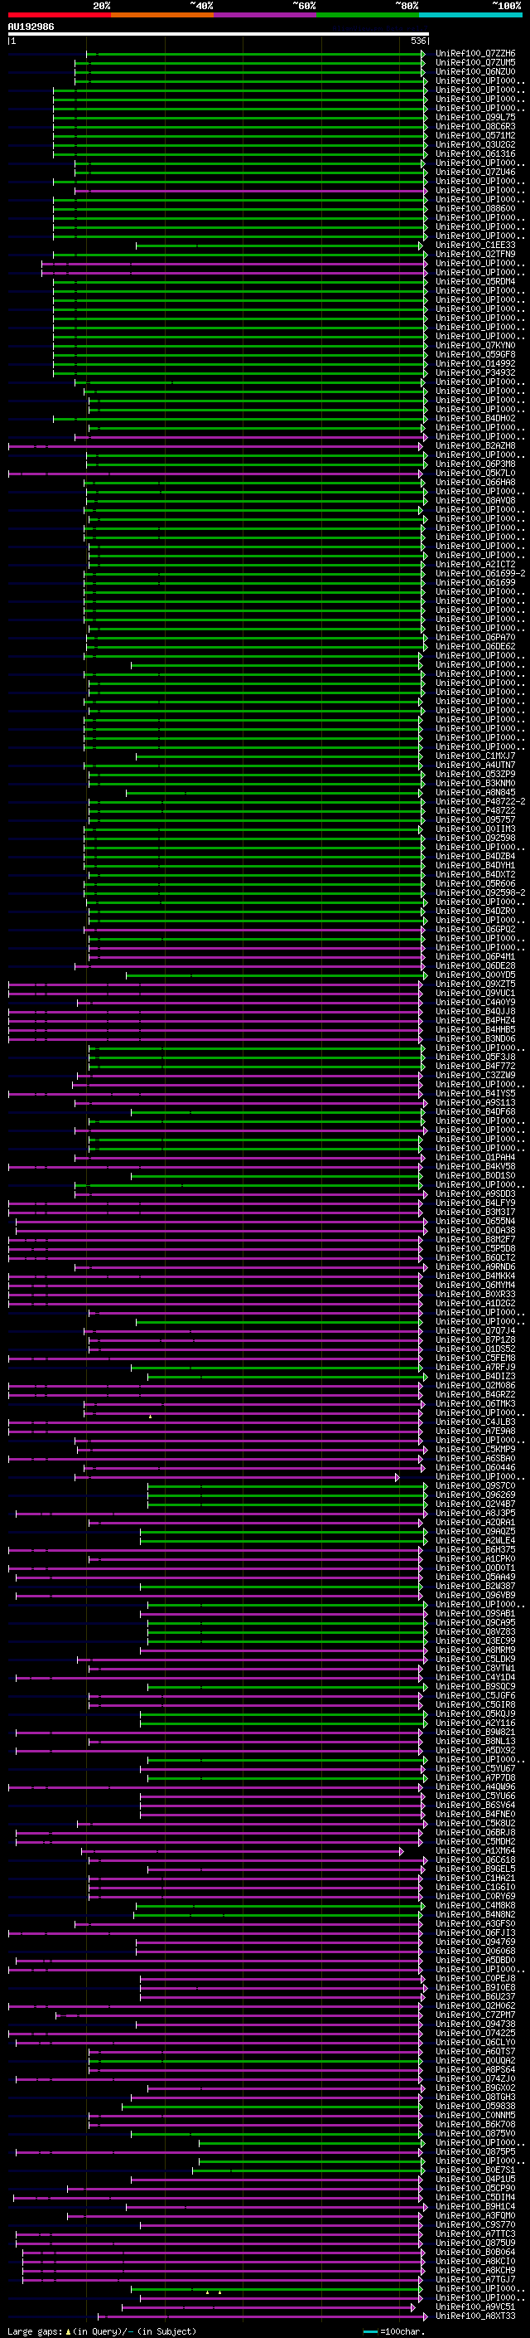Click the UniRef100_B9H1C4 label
Image resolution: width=530 pixels, height=2338 pixels.
tap(475, 2206)
